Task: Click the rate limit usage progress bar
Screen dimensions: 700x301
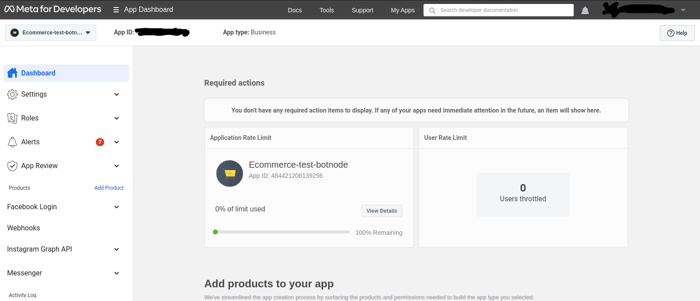Action: point(281,232)
